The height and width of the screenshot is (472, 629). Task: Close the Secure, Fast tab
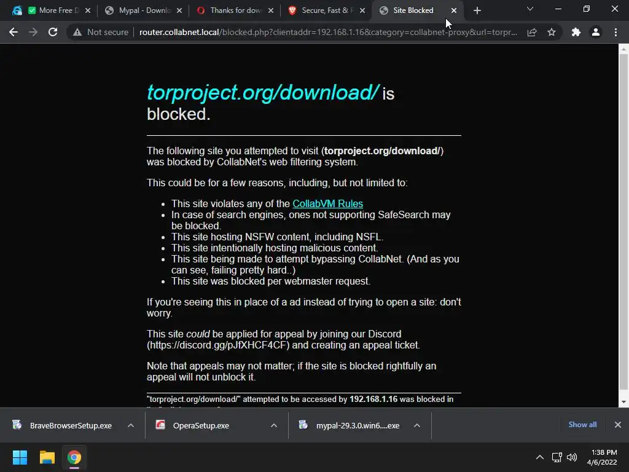click(x=362, y=11)
